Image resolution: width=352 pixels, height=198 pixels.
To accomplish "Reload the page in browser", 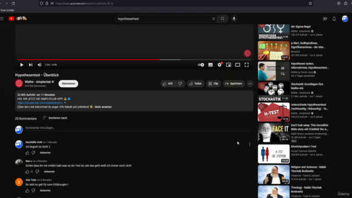I will (13, 3).
